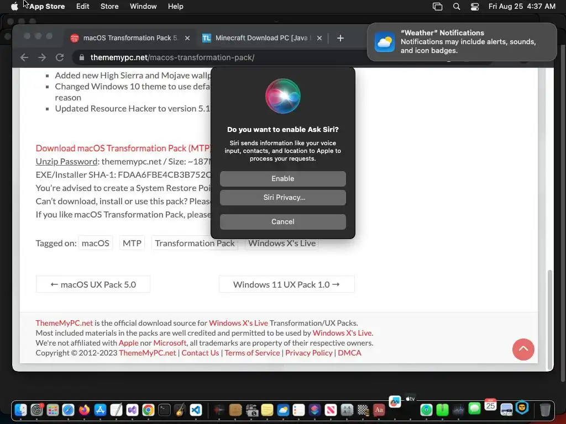Screen dimensions: 566x424
Task: Click the date and time clock
Action: 522,6
